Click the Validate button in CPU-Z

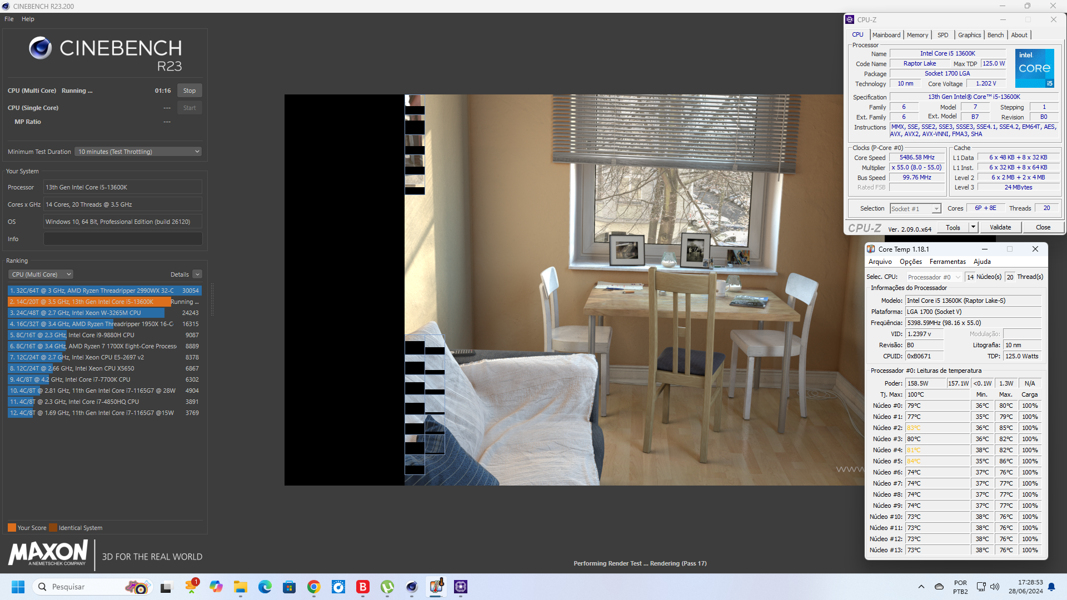coord(1000,227)
